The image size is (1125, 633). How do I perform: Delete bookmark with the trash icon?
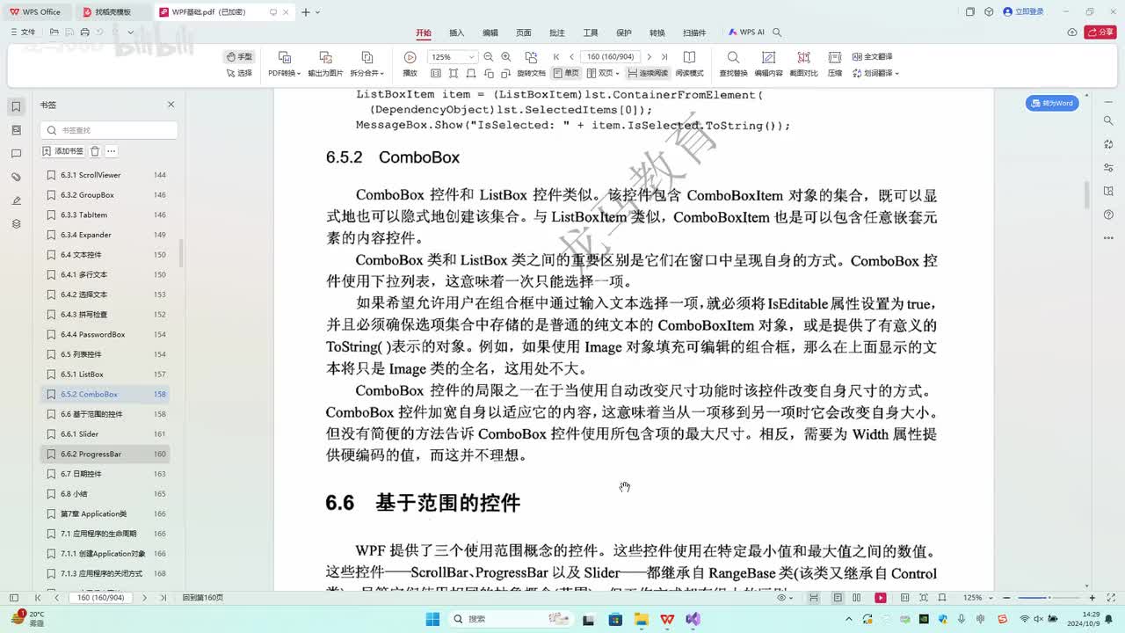[x=95, y=151]
